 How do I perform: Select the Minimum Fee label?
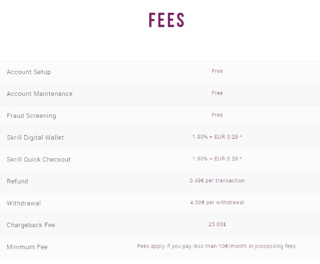pos(27,247)
